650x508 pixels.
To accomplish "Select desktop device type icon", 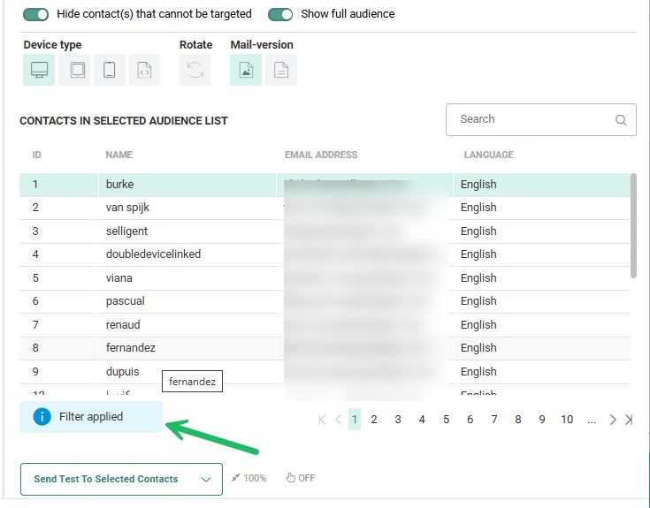I will click(x=39, y=70).
